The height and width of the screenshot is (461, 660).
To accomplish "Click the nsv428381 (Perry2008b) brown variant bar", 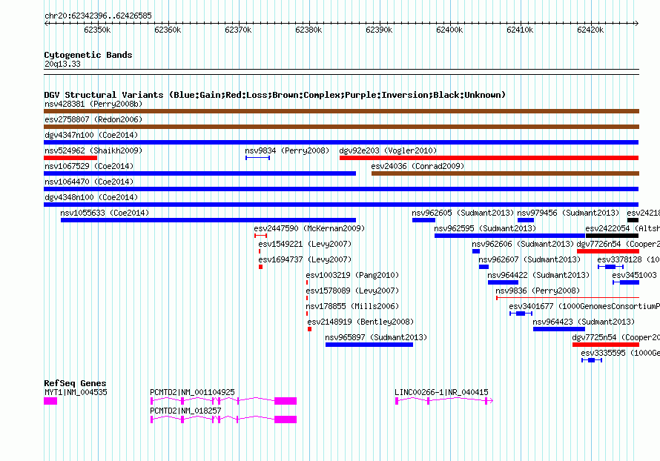I will (x=341, y=111).
